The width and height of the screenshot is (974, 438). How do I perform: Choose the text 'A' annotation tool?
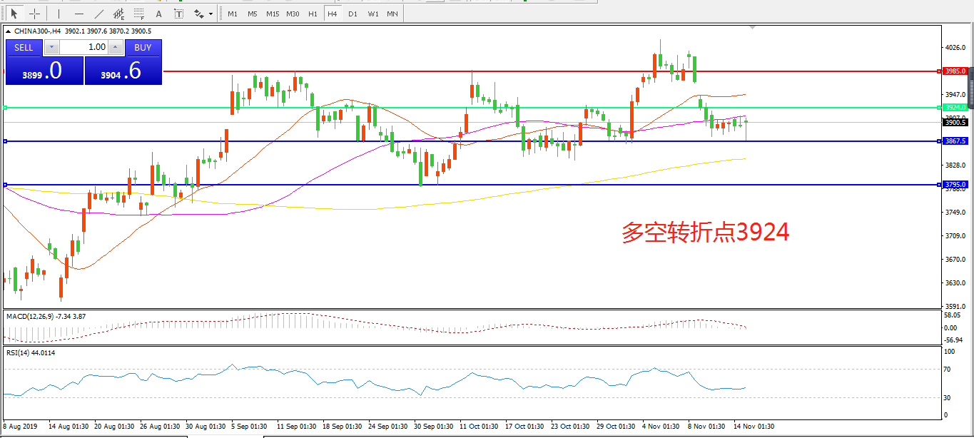click(158, 14)
